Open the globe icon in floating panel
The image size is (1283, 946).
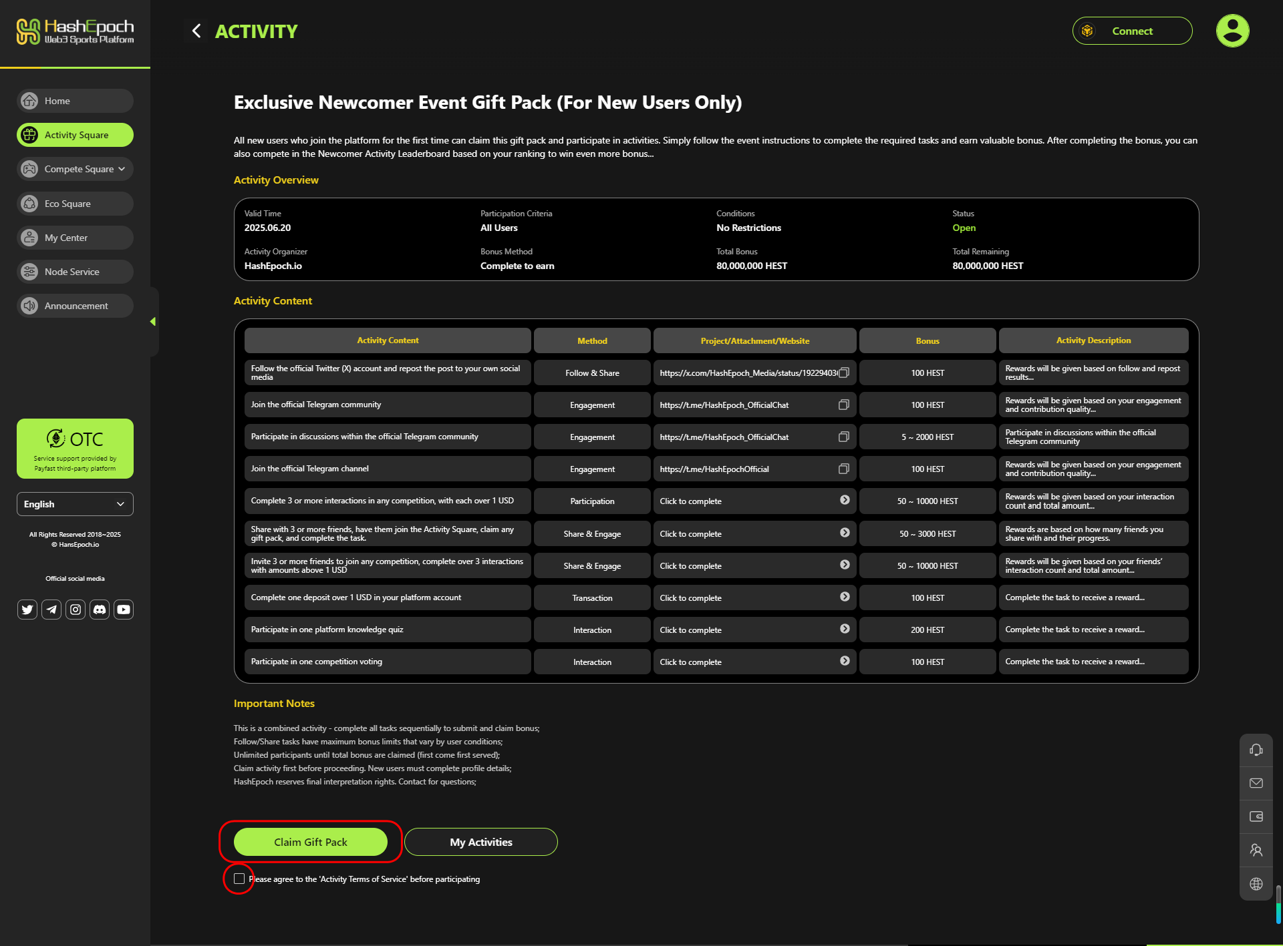click(1256, 884)
